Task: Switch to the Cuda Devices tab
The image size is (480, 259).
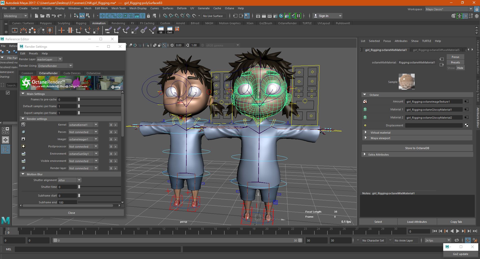Action: tap(72, 73)
